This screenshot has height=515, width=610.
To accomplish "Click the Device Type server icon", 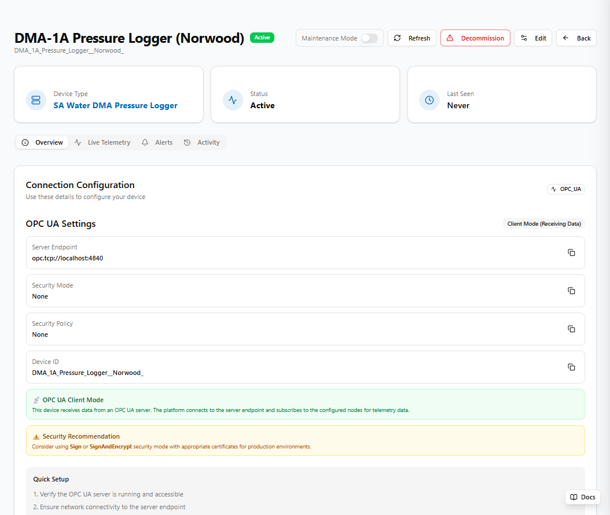I will pyautogui.click(x=36, y=100).
